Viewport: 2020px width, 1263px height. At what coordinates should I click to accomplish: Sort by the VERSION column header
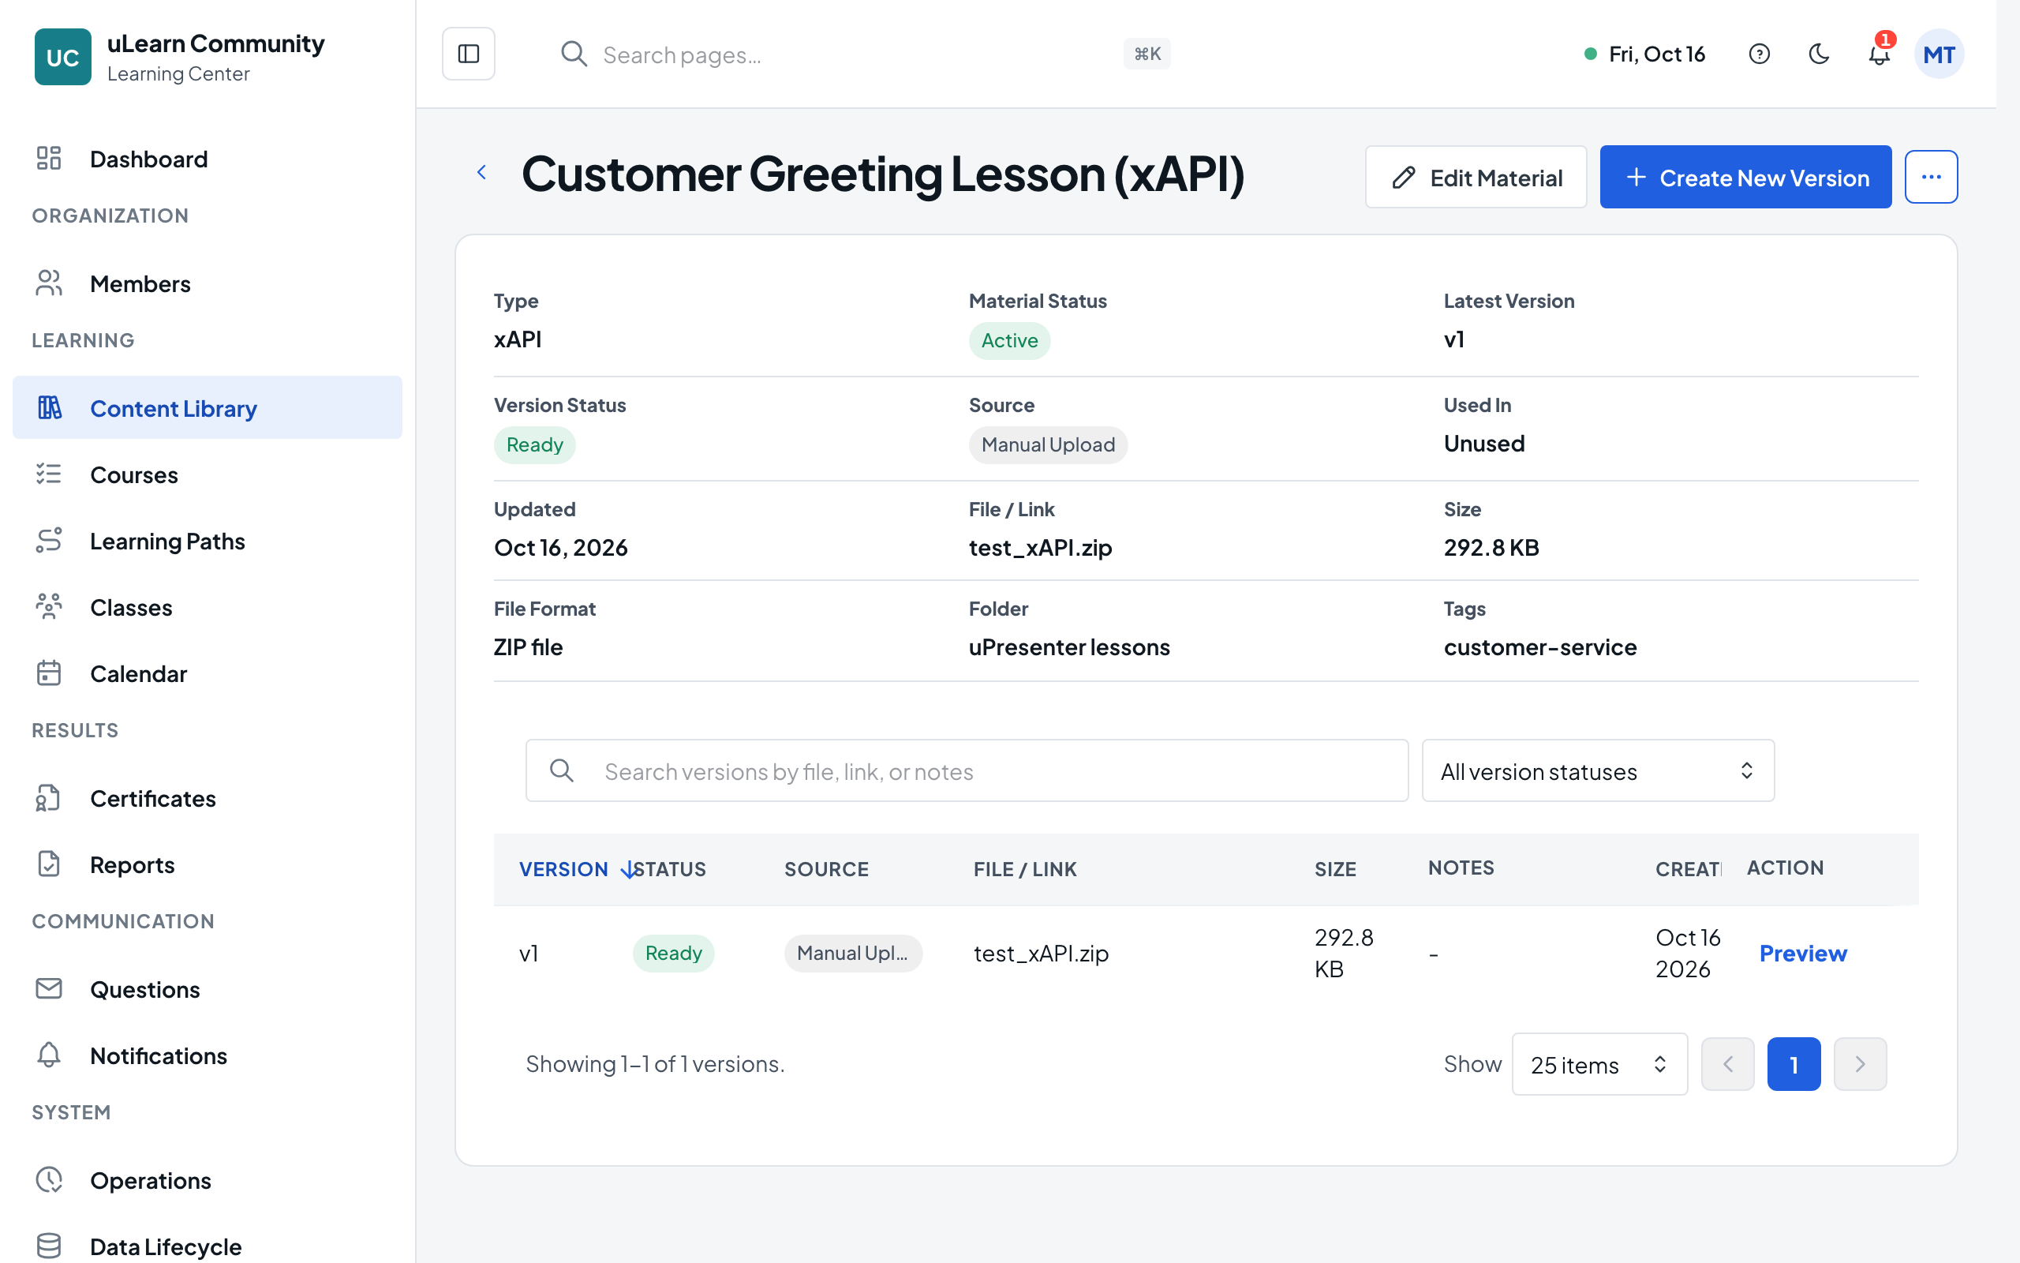(x=563, y=869)
